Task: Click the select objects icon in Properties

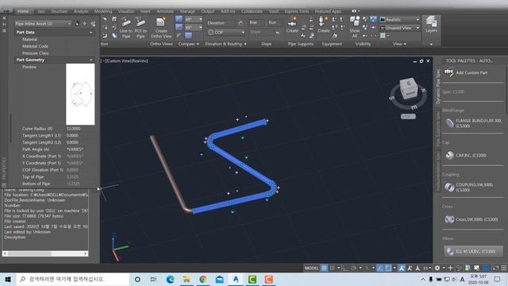Action: tap(85, 24)
